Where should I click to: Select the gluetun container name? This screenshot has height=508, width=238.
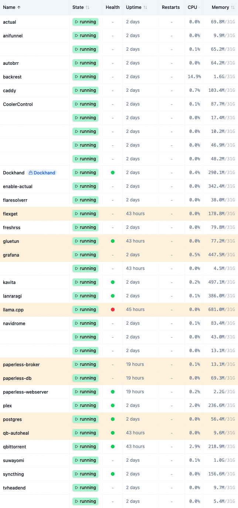click(11, 241)
